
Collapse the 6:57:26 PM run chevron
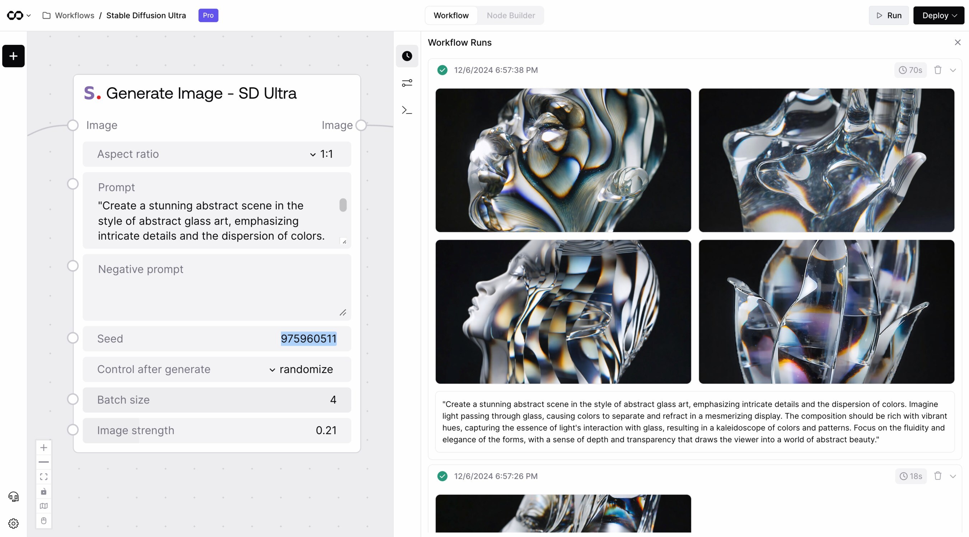pyautogui.click(x=953, y=476)
